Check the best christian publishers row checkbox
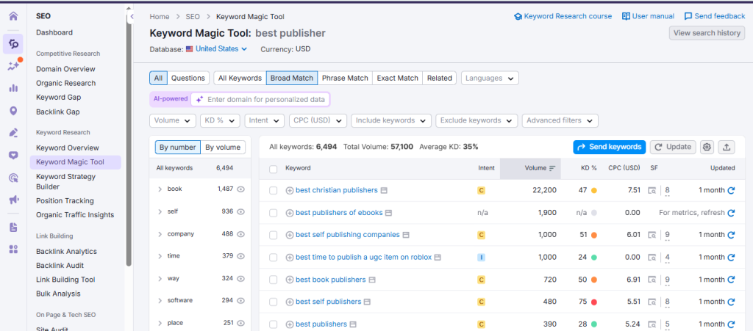 click(274, 190)
